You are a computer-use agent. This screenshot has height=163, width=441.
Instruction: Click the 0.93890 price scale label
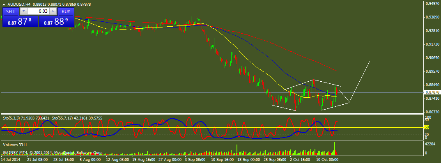(433, 17)
